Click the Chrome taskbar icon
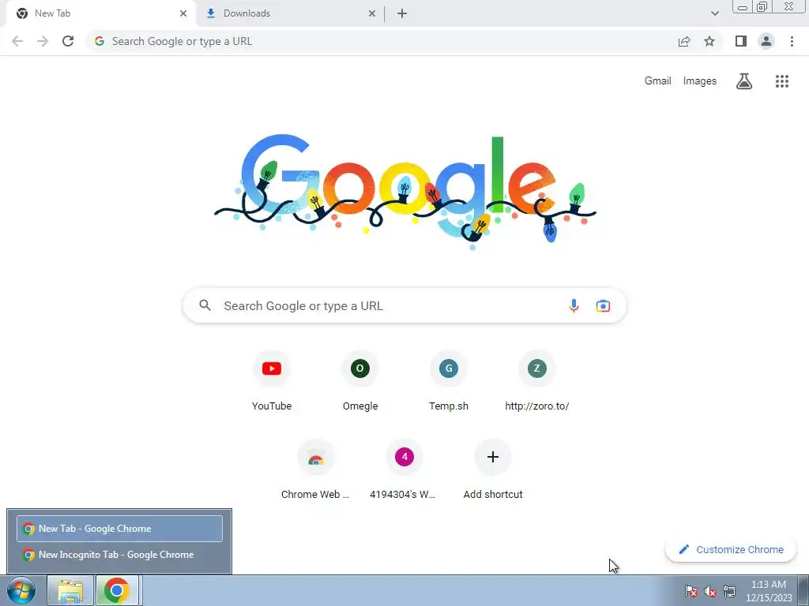809x606 pixels. [x=117, y=590]
